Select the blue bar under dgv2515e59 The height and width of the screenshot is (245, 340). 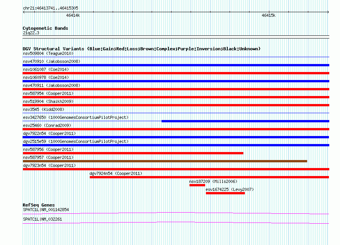pyautogui.click(x=176, y=145)
